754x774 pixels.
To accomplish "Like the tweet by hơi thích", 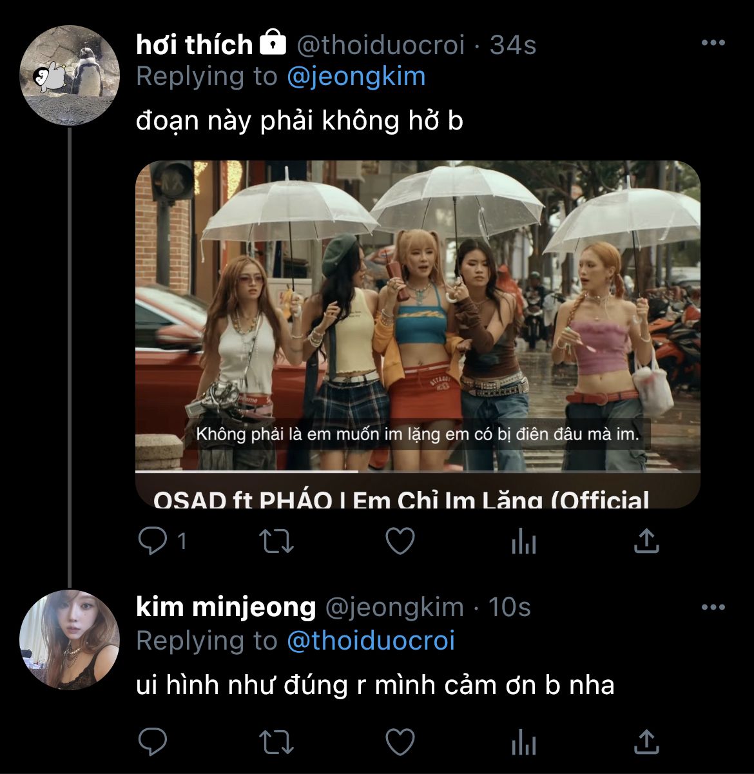I will pos(400,541).
